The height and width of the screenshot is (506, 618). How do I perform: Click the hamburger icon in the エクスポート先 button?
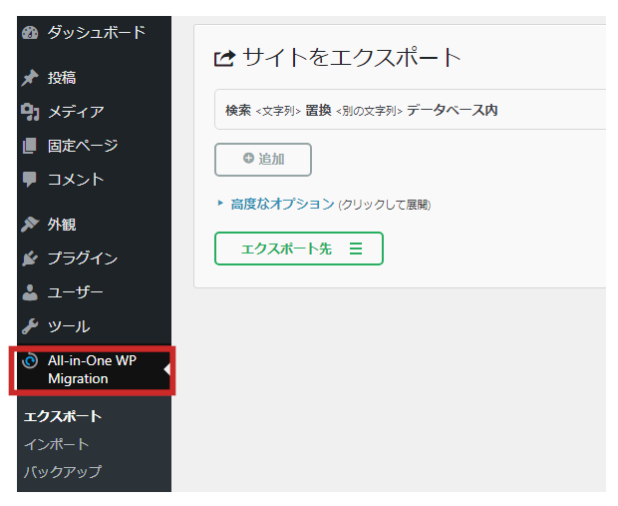click(x=356, y=249)
